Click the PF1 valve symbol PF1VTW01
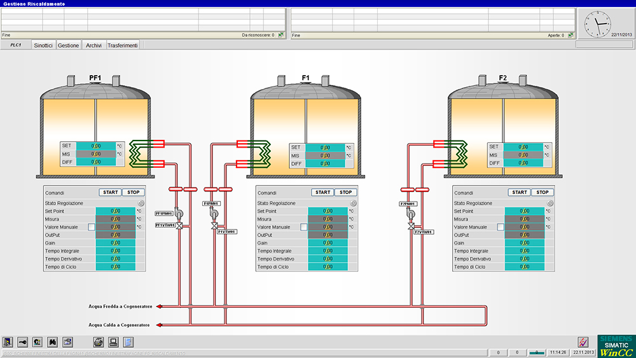This screenshot has height=358, width=636. pyautogui.click(x=179, y=226)
